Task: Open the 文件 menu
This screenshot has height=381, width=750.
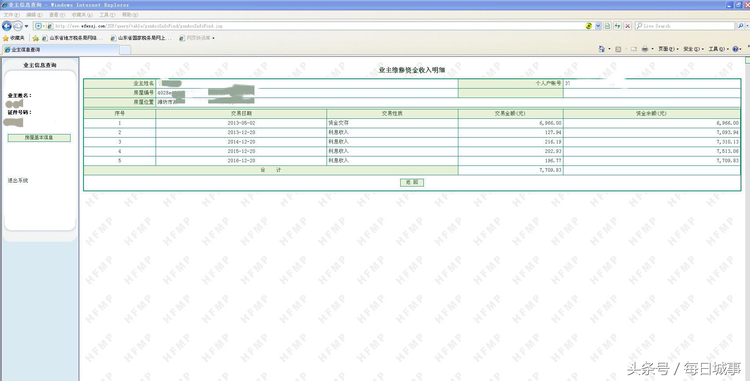Action: pos(11,15)
